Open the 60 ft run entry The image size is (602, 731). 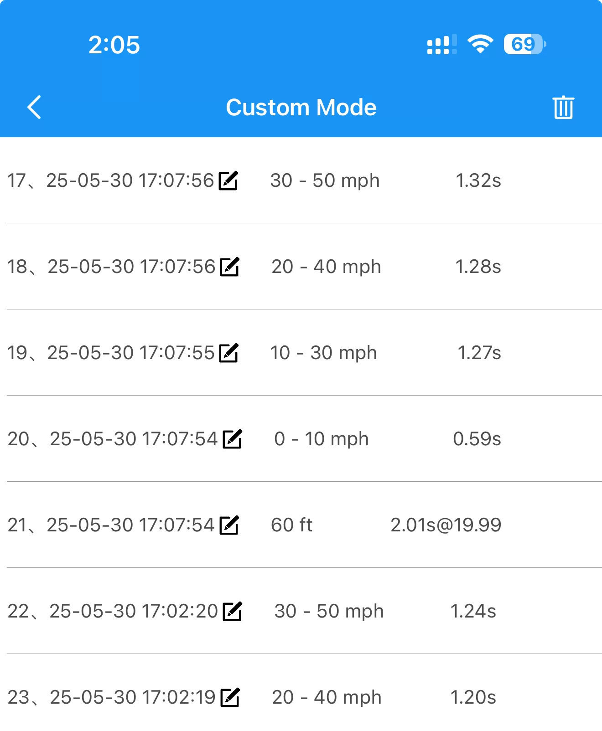[291, 525]
